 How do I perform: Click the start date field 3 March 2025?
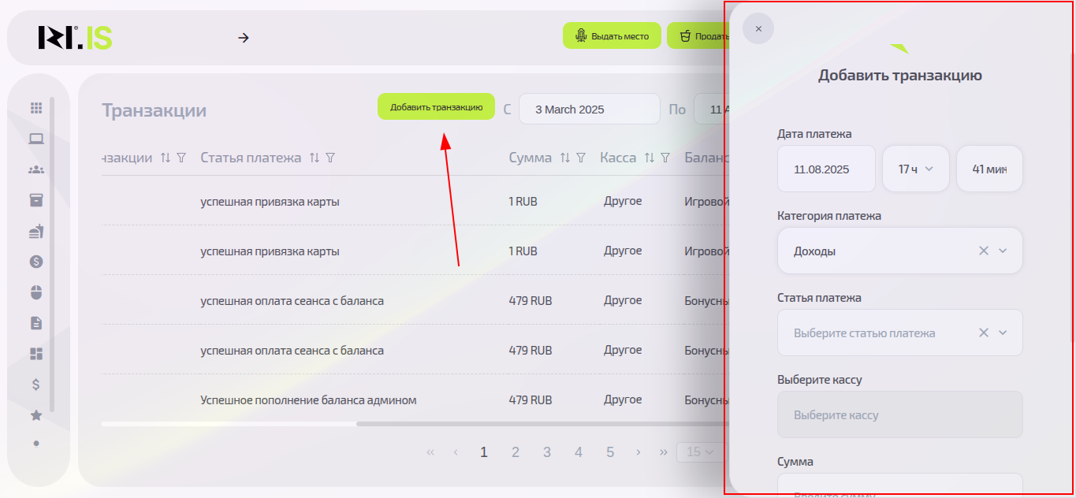pos(589,109)
